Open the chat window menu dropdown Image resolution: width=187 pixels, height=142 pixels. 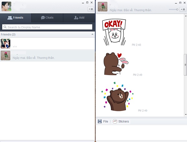coord(183,9)
